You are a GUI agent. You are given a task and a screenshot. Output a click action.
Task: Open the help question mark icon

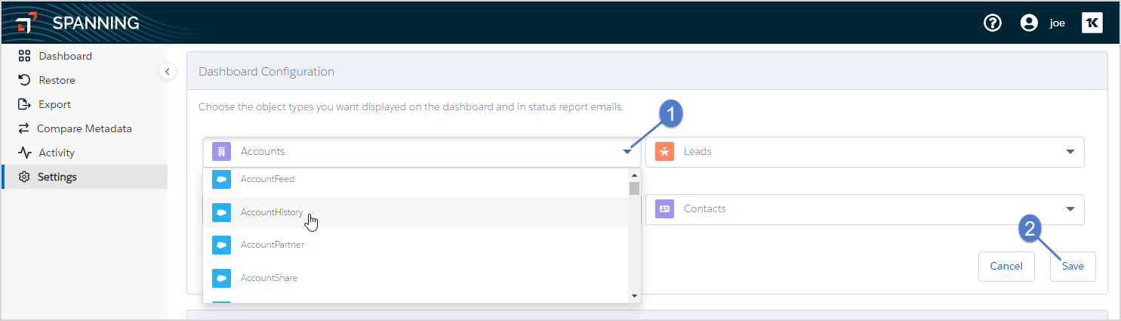click(993, 23)
